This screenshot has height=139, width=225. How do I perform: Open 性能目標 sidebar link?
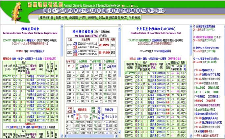(x=211, y=101)
